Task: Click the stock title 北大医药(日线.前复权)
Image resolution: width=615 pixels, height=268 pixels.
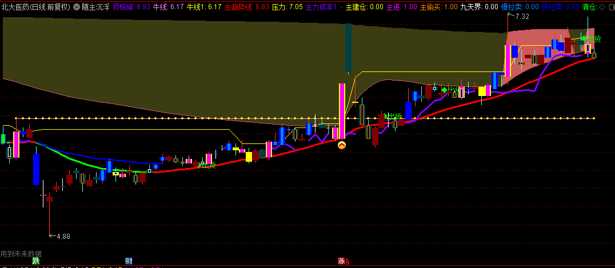Action: tap(35, 7)
